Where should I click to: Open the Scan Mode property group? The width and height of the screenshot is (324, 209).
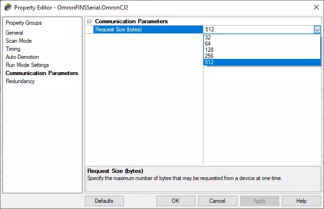19,41
